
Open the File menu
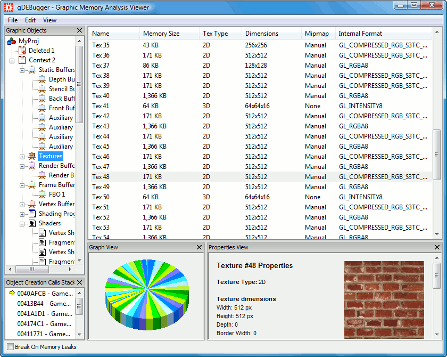pyautogui.click(x=13, y=20)
